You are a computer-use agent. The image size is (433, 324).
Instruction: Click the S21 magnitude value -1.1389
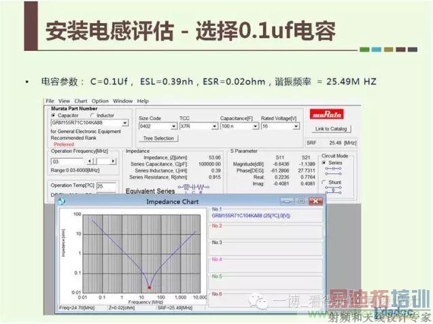click(307, 164)
